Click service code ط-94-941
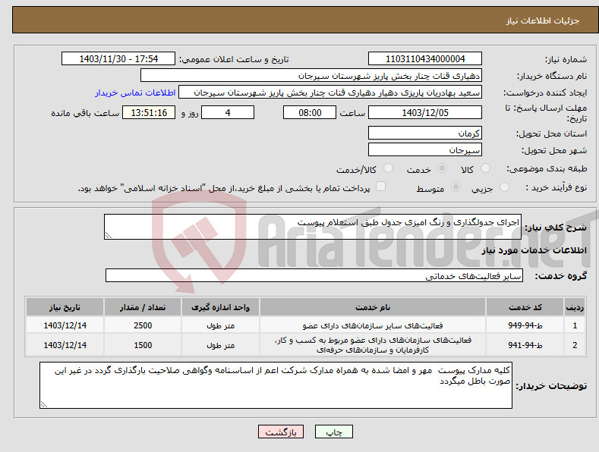Viewport: 599px width, 452px height. pos(525,345)
